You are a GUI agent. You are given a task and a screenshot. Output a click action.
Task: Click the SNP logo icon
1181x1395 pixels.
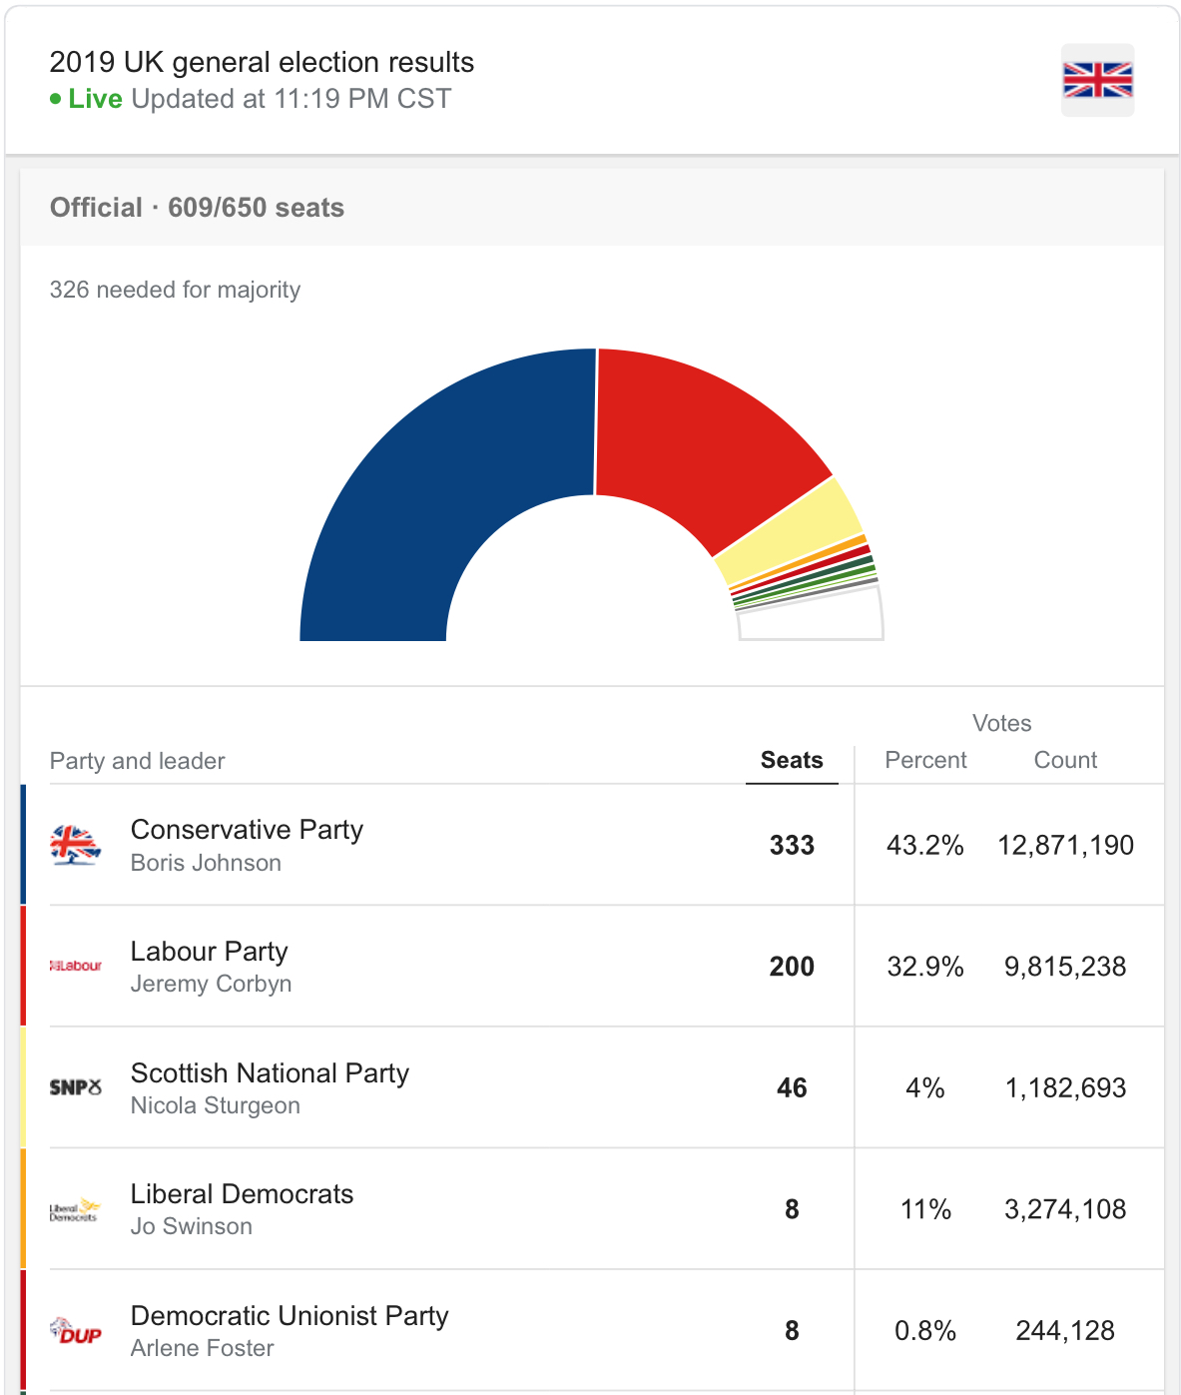tap(76, 1087)
